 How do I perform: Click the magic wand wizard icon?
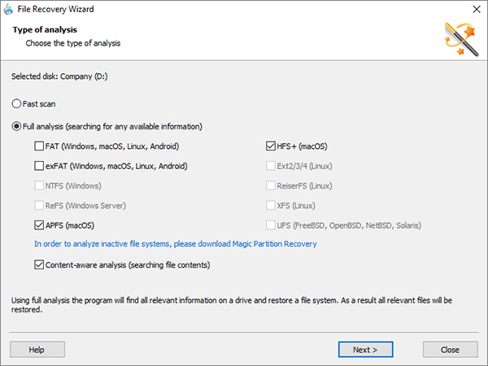click(x=461, y=39)
